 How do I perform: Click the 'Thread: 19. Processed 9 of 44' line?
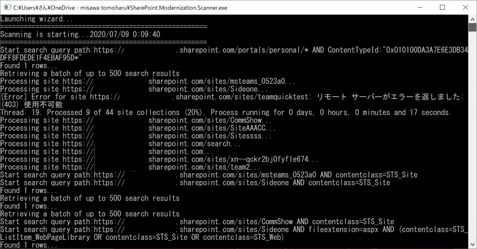pos(226,113)
